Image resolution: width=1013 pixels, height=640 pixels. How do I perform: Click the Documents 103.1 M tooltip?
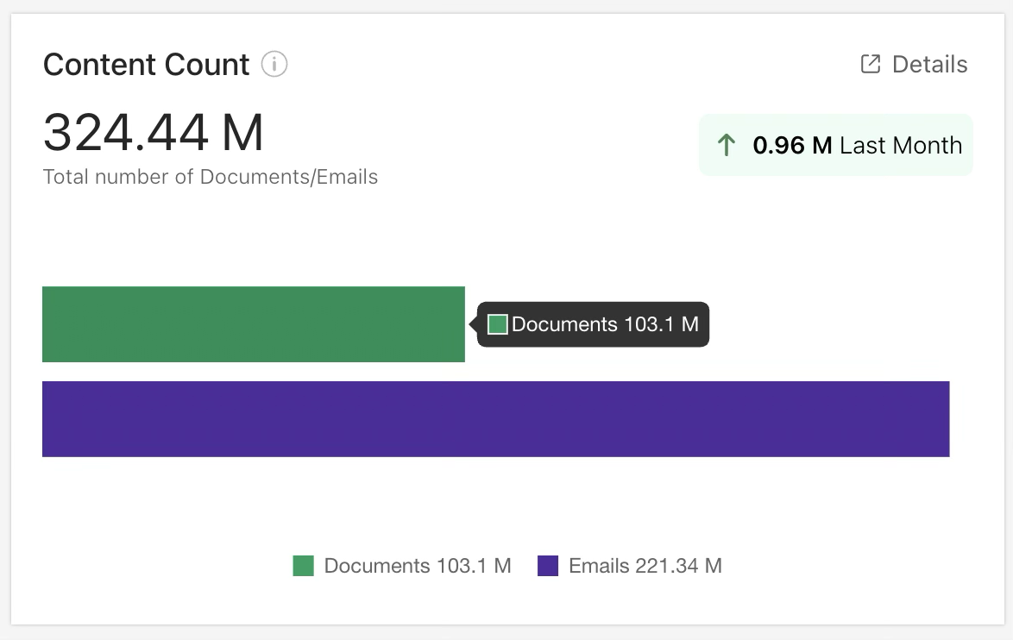click(593, 324)
